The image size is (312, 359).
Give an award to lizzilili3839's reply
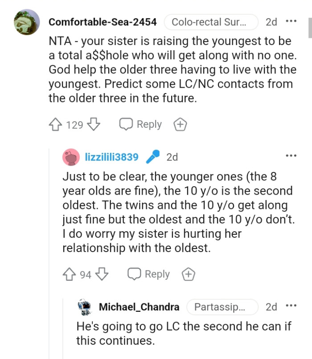pyautogui.click(x=187, y=274)
